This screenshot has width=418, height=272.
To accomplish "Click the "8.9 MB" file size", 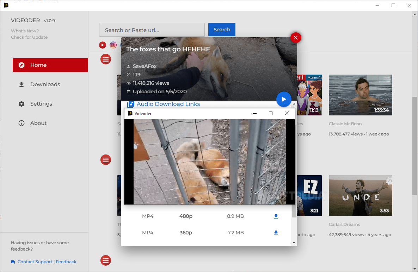I will pyautogui.click(x=235, y=216).
